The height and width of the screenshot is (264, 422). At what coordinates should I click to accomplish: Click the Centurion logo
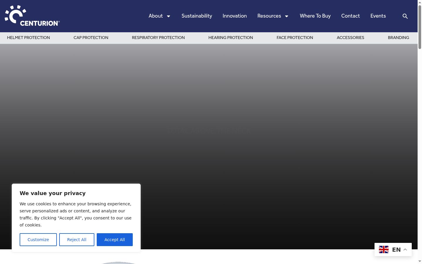point(32,16)
